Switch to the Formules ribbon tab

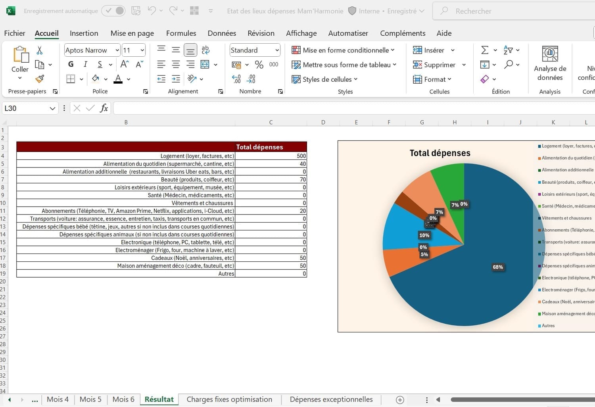(181, 33)
